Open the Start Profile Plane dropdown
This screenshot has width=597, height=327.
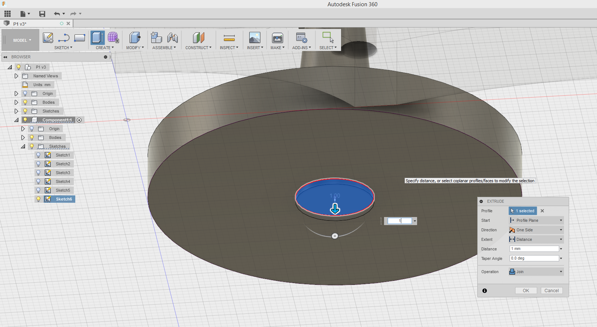coord(536,220)
